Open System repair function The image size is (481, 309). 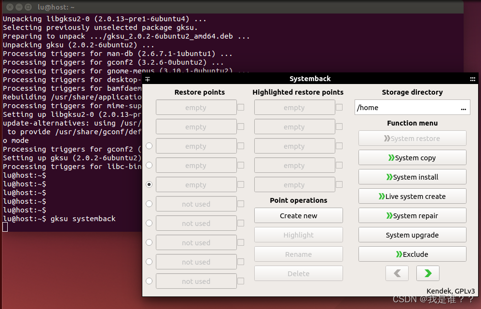tap(412, 216)
